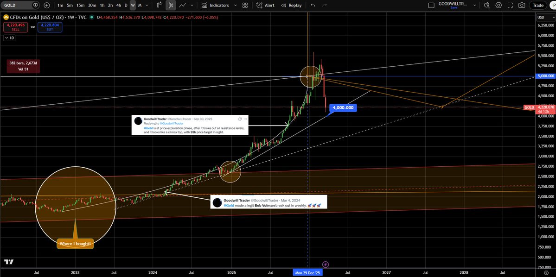This screenshot has width=556, height=277.
Task: Switch to the 2h timeframe
Action: point(110,5)
